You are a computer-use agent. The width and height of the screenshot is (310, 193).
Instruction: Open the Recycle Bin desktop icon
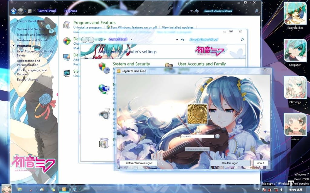[x=295, y=14]
